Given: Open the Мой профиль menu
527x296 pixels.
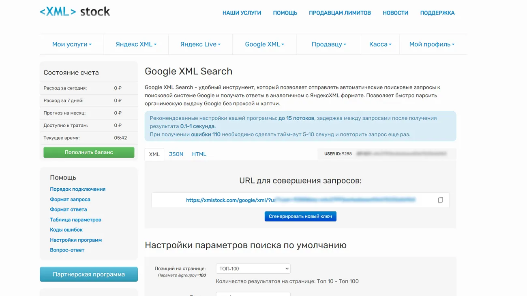Looking at the screenshot, I should click(x=432, y=45).
